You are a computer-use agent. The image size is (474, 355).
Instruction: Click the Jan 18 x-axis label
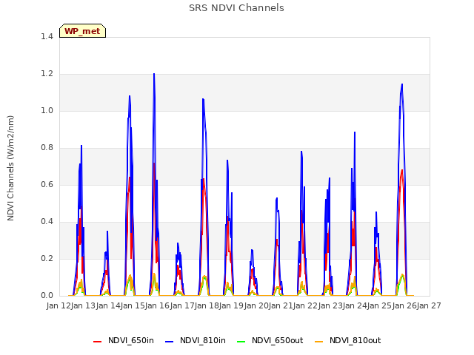[207, 305]
